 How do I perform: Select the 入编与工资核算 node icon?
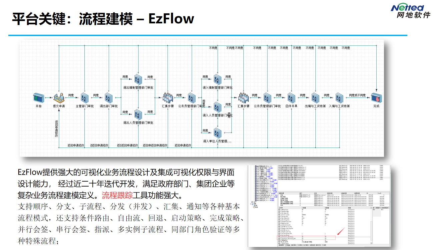[339, 98]
